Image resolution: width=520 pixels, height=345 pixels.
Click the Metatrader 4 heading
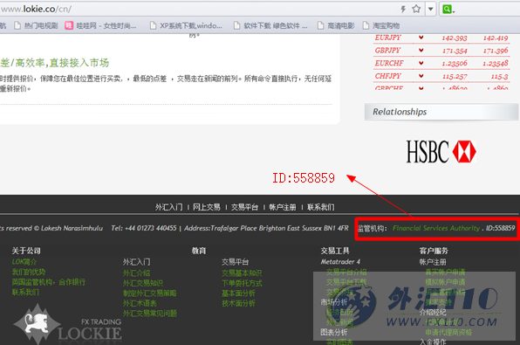340,262
